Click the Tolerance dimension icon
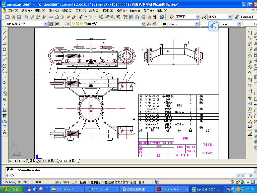Image resolution: width=257 pixels, height=193 pixels. 250,104
